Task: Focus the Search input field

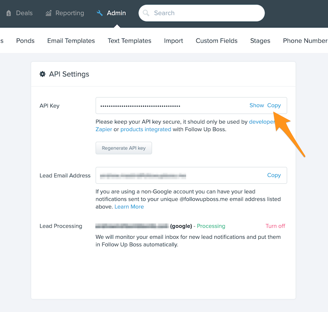Action: (x=201, y=13)
